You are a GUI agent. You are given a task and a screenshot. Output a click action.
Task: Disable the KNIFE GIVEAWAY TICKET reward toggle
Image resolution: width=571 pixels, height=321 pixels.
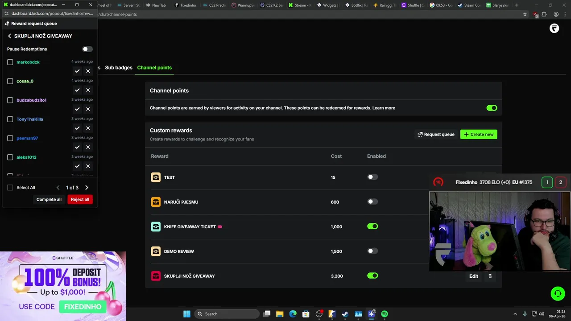[372, 226]
